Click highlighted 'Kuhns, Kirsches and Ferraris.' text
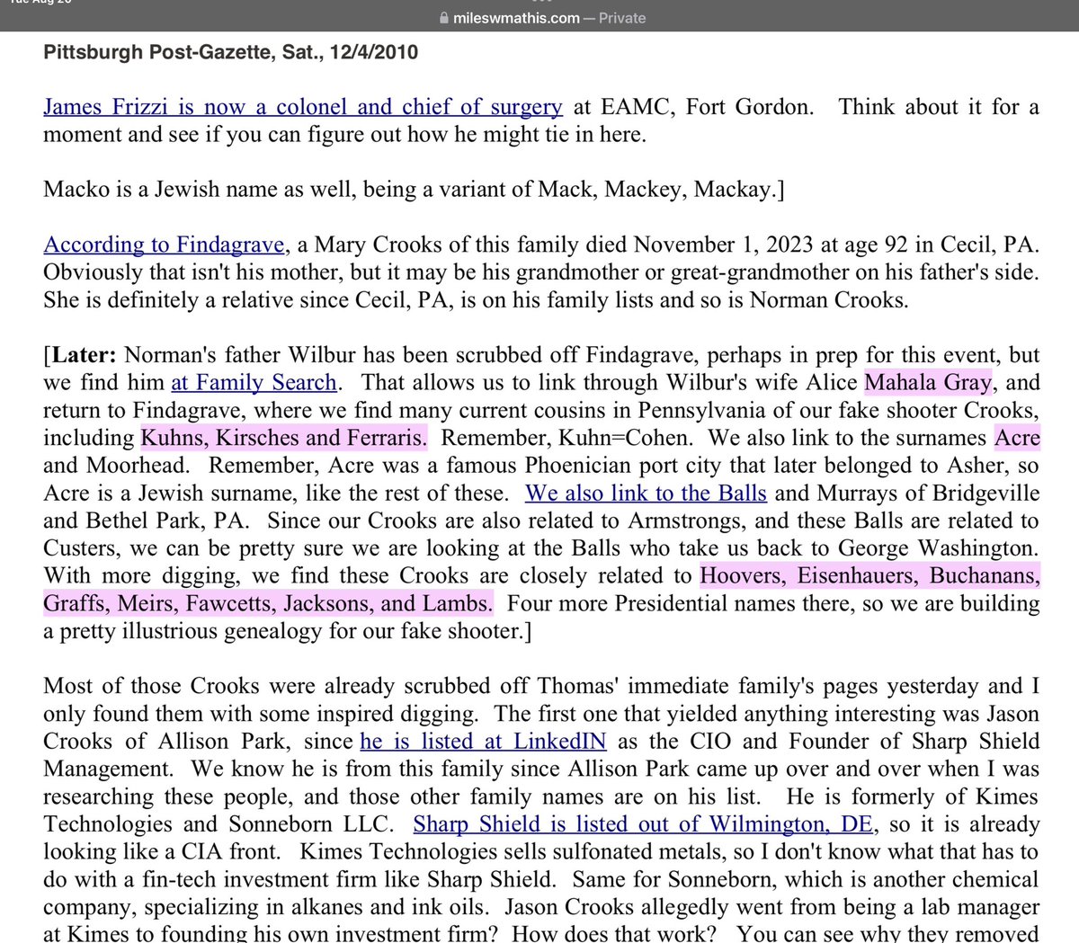The height and width of the screenshot is (943, 1079). (284, 439)
